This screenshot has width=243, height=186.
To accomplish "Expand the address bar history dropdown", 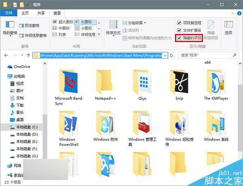I will tap(165, 55).
